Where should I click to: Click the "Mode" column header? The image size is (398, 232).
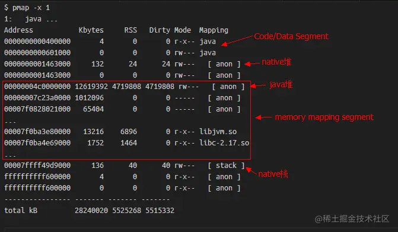183,30
